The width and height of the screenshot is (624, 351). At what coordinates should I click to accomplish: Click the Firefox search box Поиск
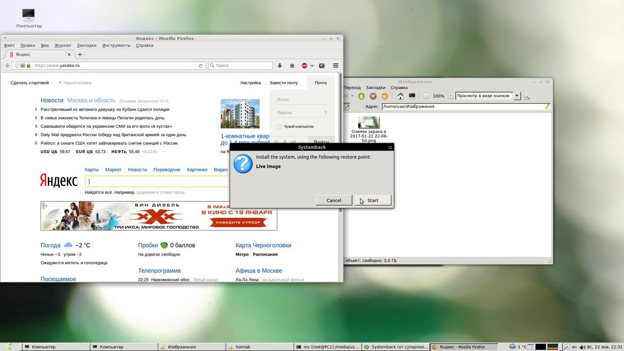(x=240, y=65)
